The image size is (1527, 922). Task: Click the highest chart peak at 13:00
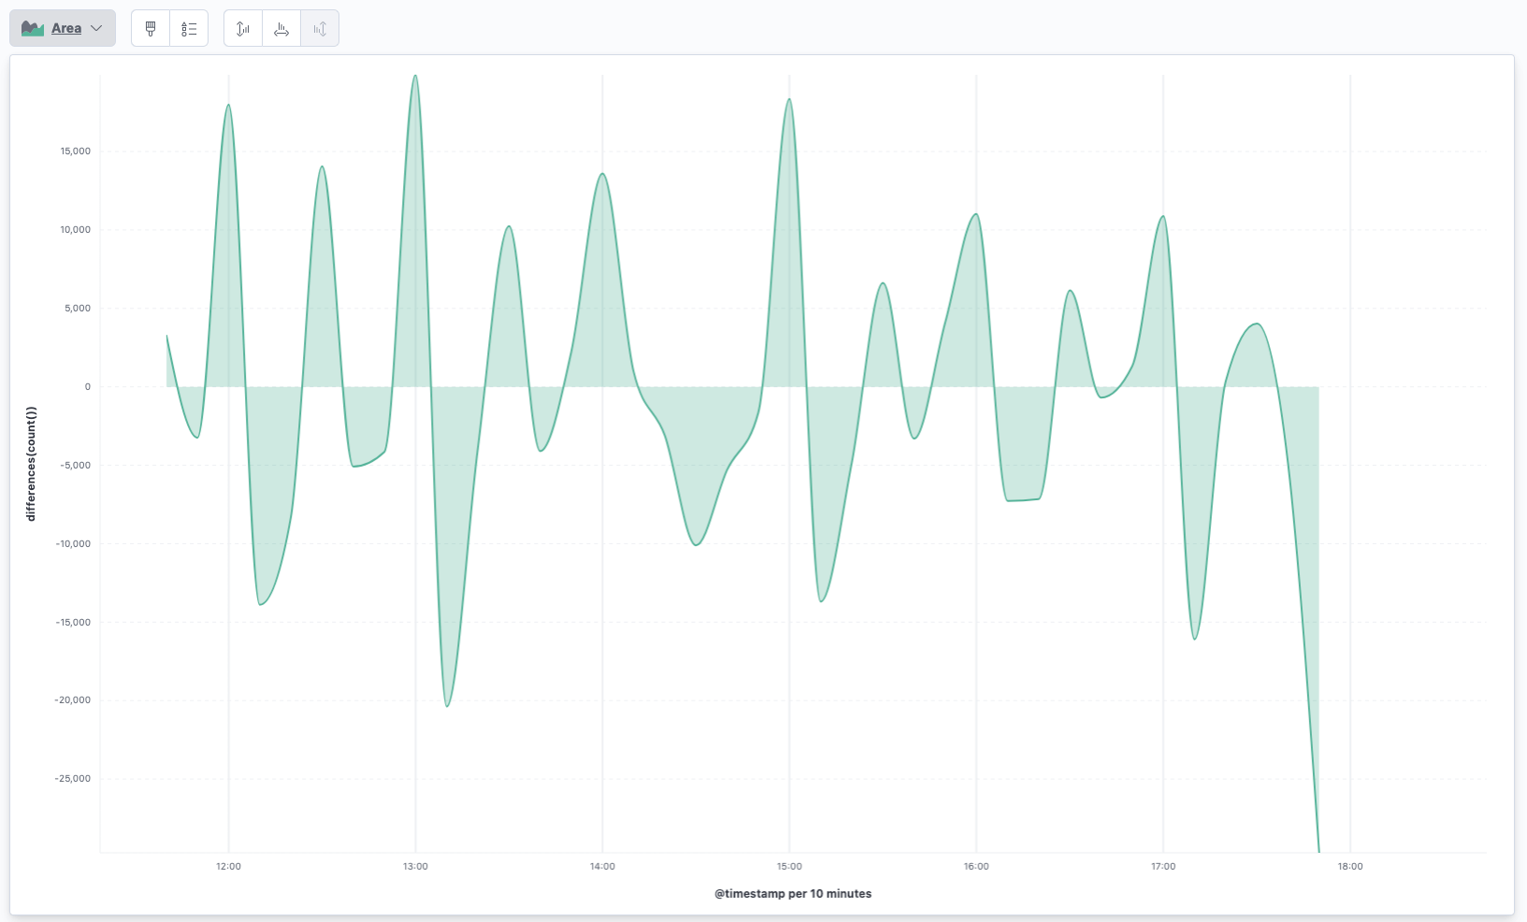pyautogui.click(x=415, y=77)
